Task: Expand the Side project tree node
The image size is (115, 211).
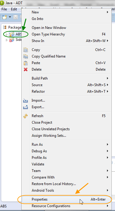Action: 7,40
